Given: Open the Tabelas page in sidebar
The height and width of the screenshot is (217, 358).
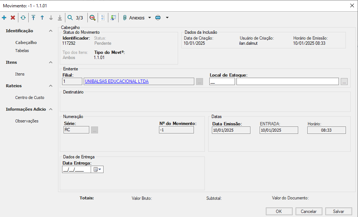Looking at the screenshot, I should point(22,51).
